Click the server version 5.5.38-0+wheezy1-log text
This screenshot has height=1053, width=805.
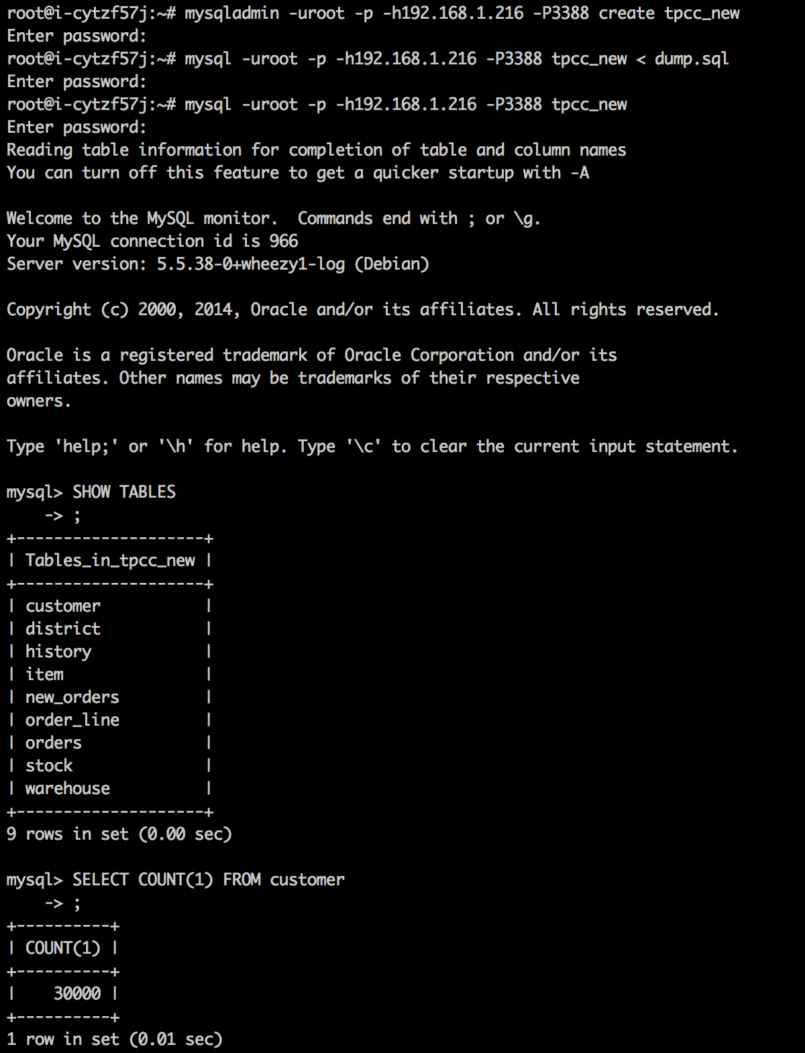(251, 264)
